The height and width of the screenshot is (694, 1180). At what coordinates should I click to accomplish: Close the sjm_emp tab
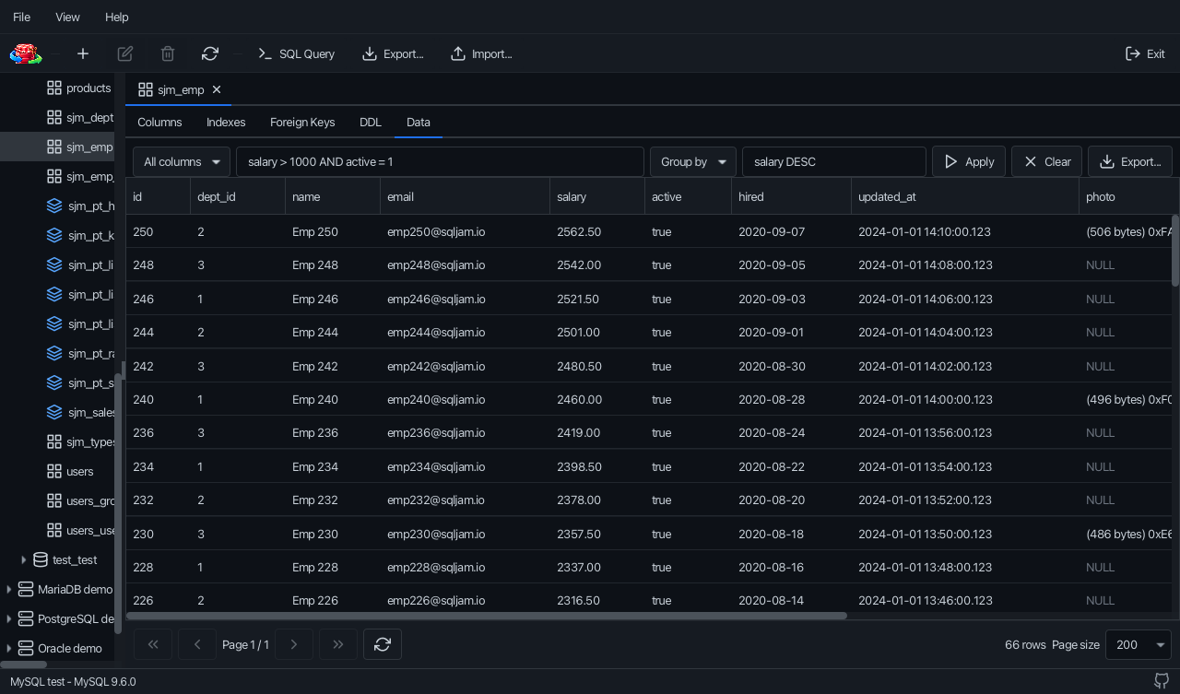(217, 89)
